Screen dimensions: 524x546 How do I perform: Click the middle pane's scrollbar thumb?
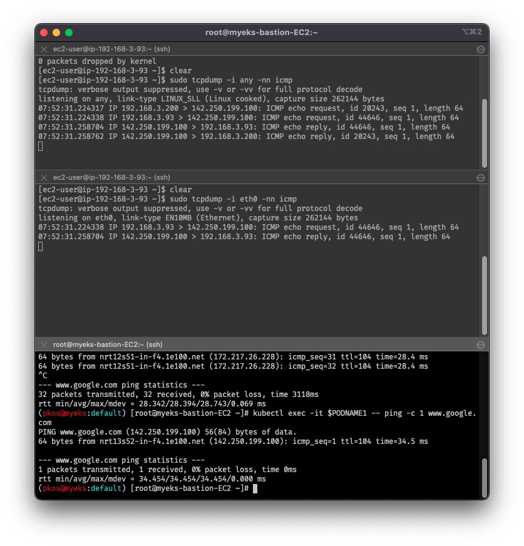(x=485, y=296)
